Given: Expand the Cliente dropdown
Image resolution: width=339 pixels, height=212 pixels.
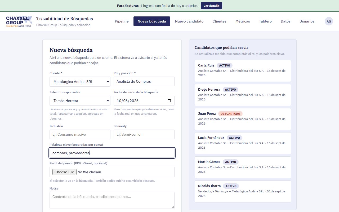Looking at the screenshot, I should (x=80, y=82).
